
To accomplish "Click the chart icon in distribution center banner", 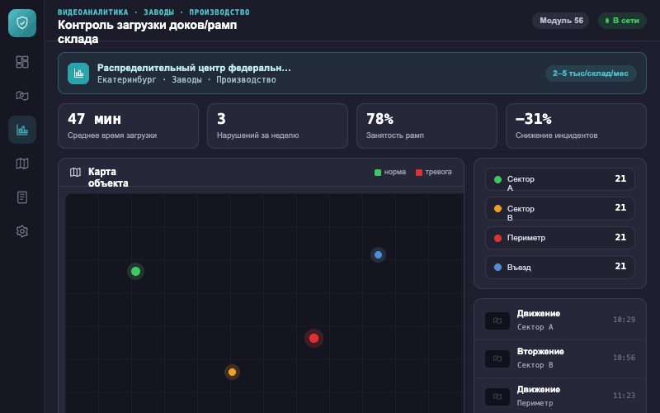I will [78, 74].
